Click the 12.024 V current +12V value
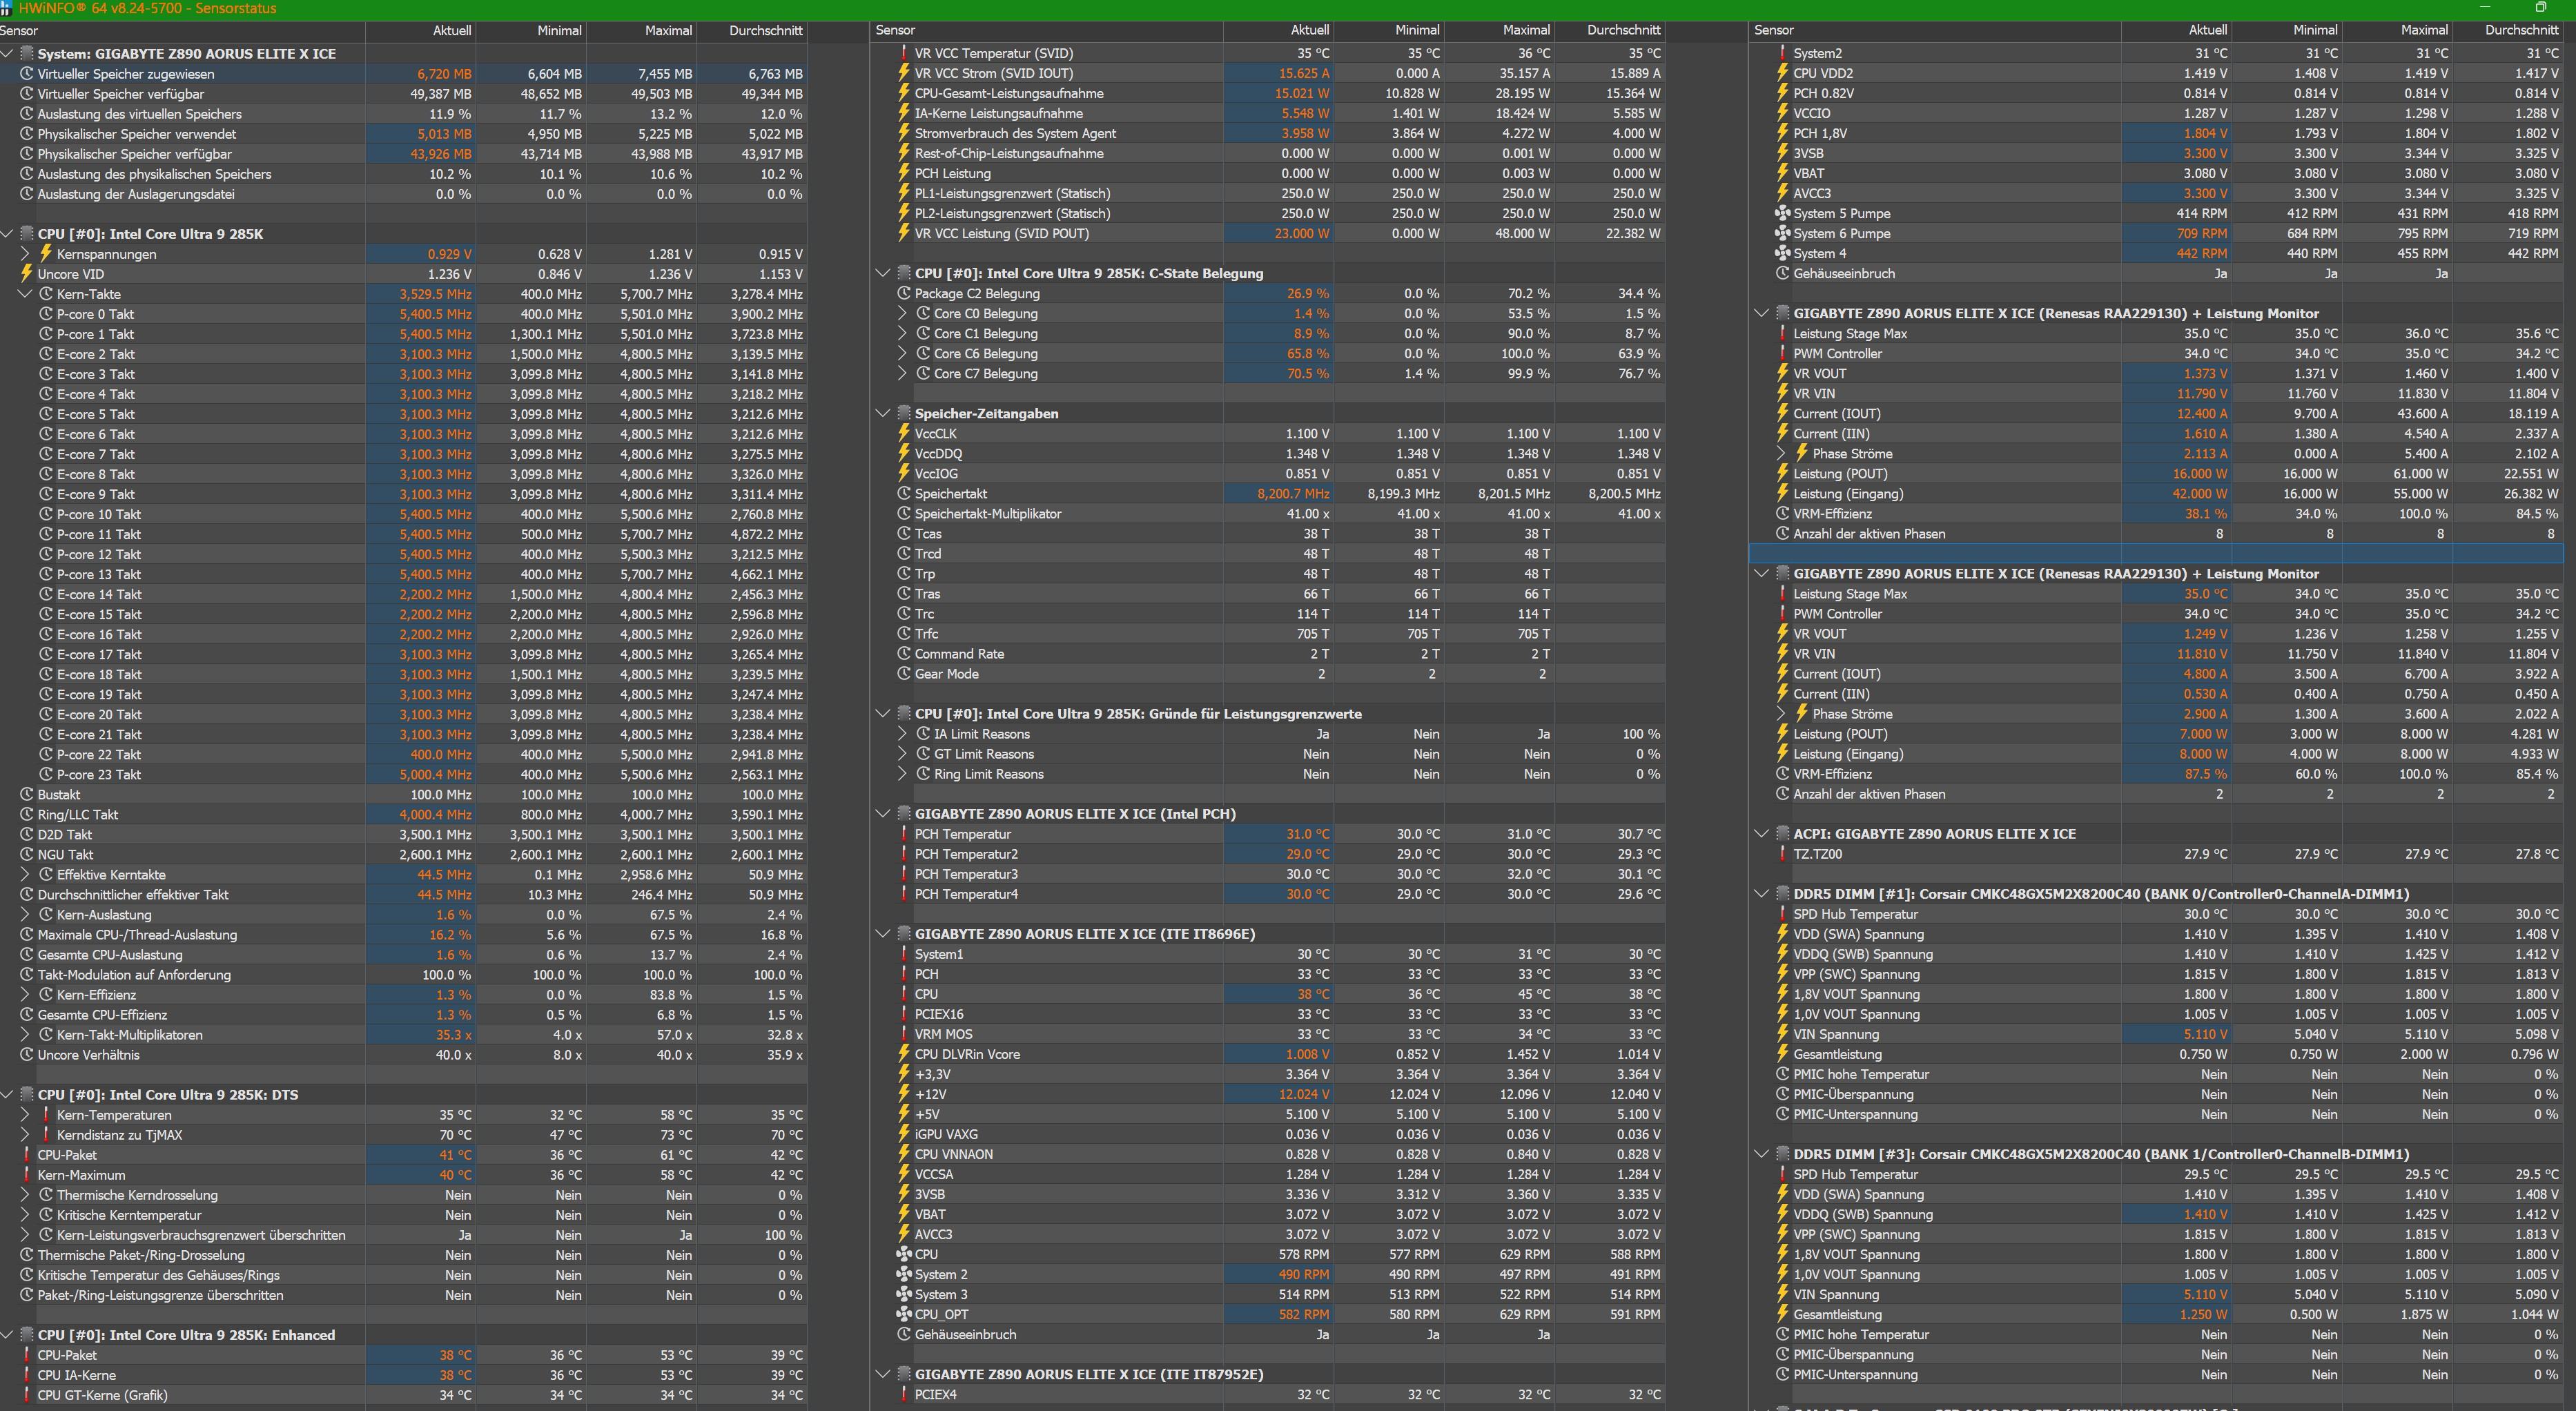Image resolution: width=2576 pixels, height=1411 pixels. [x=1304, y=1094]
